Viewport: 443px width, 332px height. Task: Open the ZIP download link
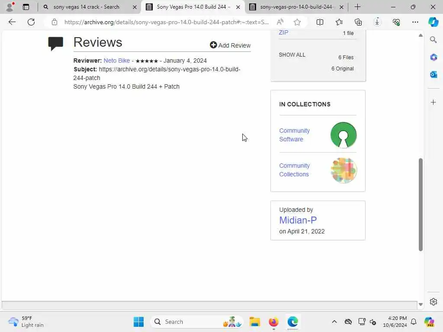click(x=283, y=32)
